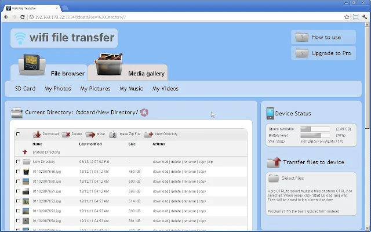Click the Upgrade to Pro button text

tap(331, 53)
